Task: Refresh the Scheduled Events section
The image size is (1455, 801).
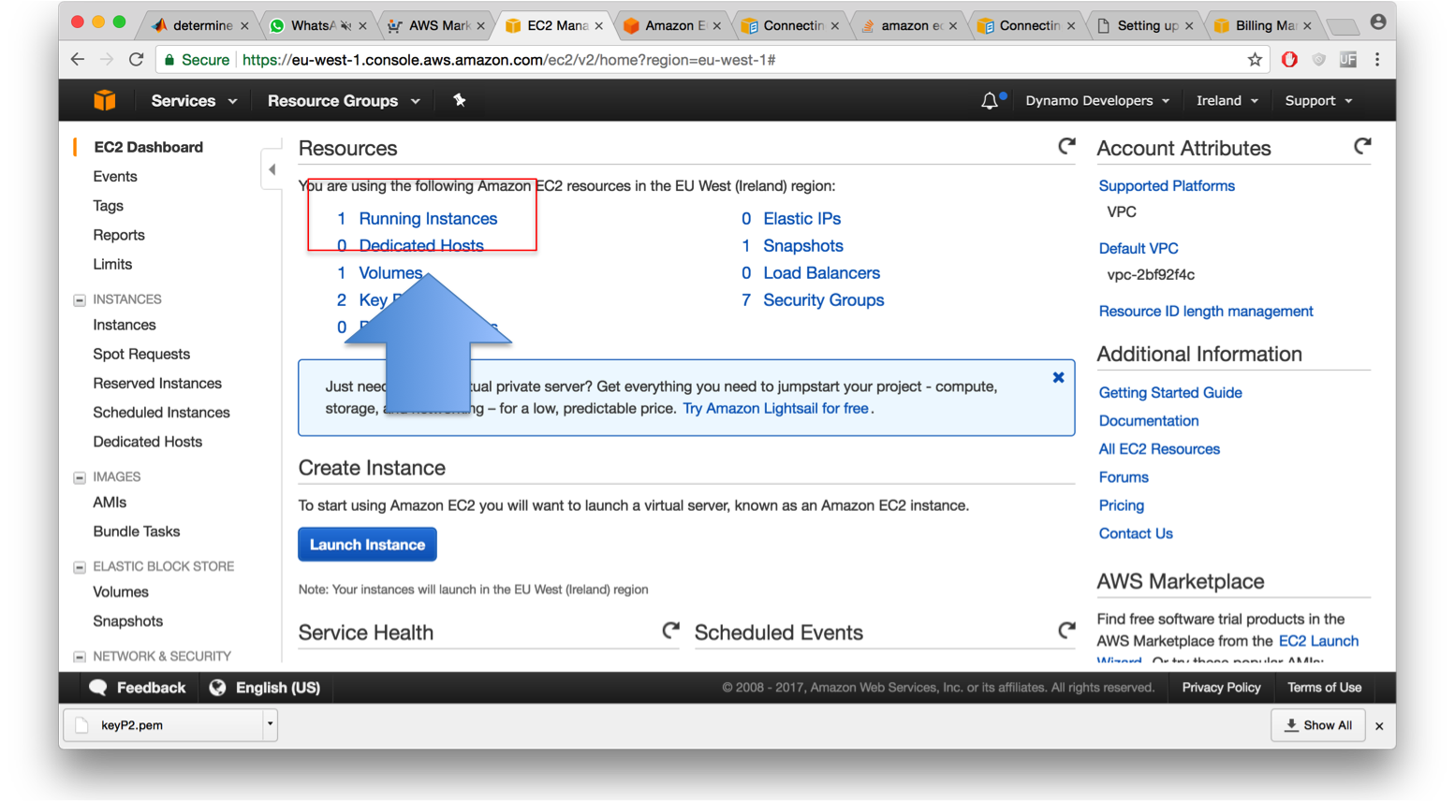Action: (1066, 631)
